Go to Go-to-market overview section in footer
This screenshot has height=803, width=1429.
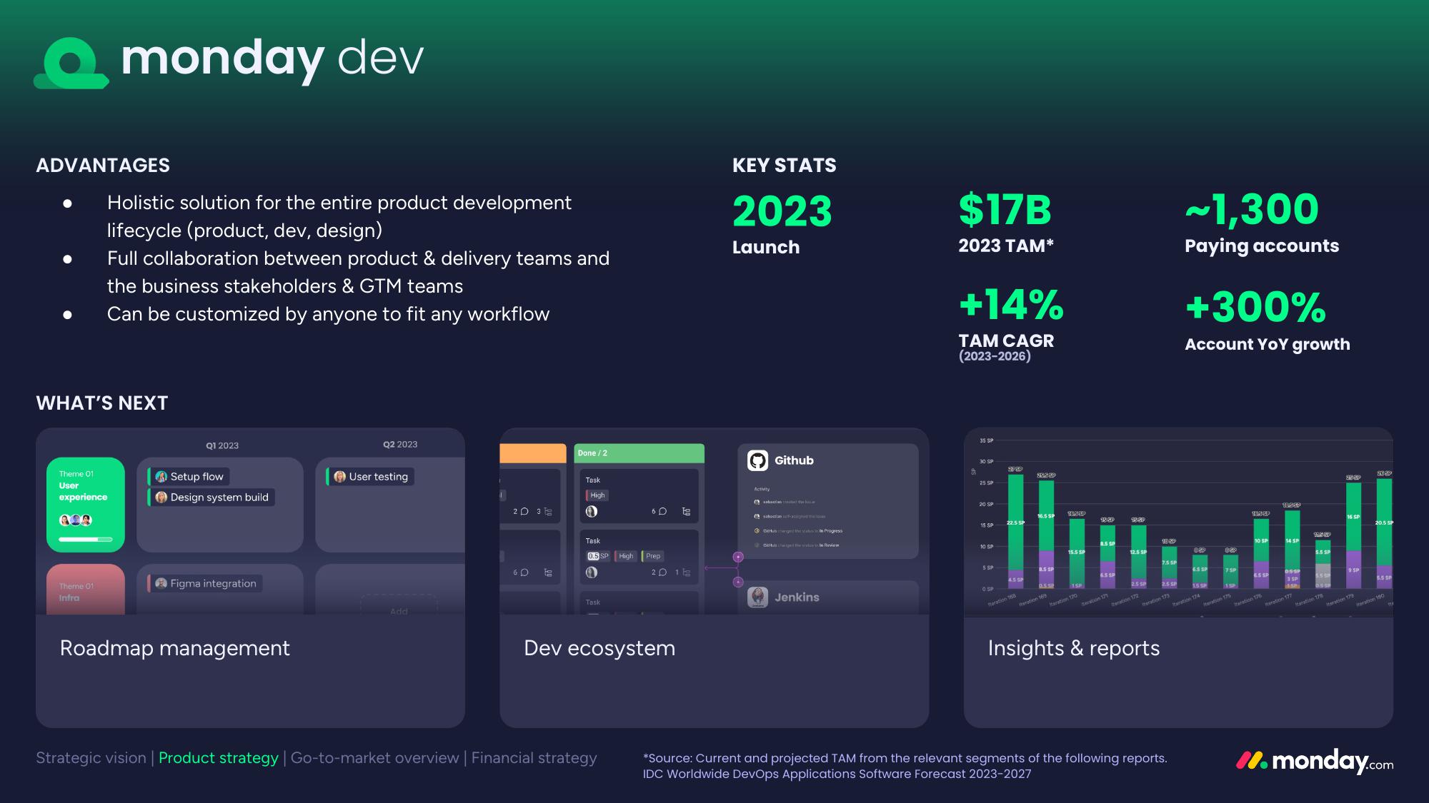tap(375, 758)
